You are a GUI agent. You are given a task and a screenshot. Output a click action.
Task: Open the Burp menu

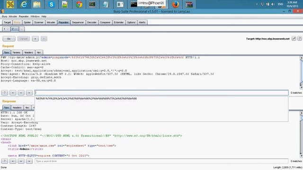tap(4, 17)
